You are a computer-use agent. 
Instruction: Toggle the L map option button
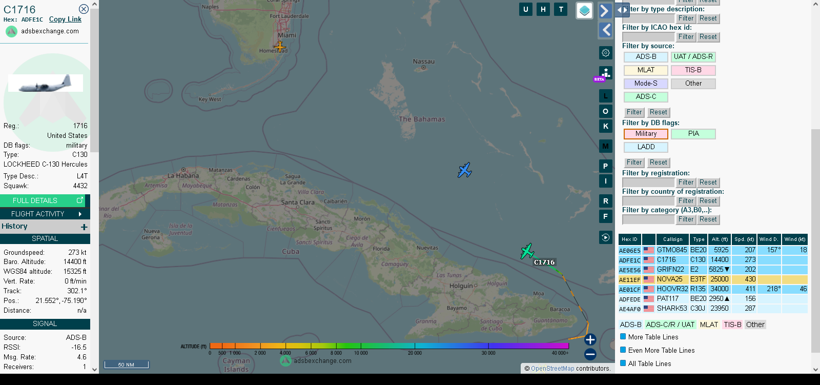coord(606,96)
